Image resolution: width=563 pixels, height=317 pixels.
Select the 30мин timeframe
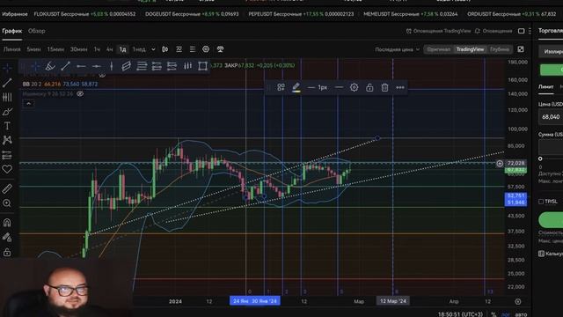point(78,49)
